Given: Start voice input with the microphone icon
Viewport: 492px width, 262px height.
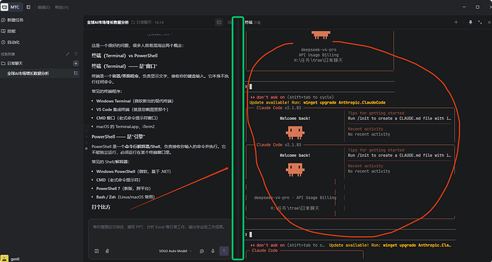Looking at the screenshot, I should click(x=212, y=251).
